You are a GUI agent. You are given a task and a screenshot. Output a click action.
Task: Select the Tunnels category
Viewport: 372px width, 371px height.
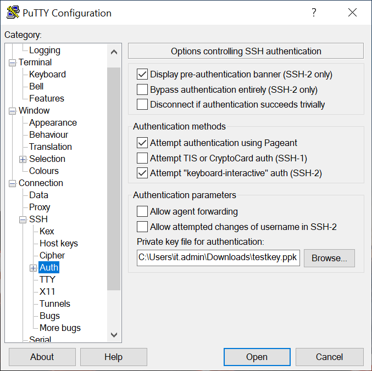click(55, 303)
